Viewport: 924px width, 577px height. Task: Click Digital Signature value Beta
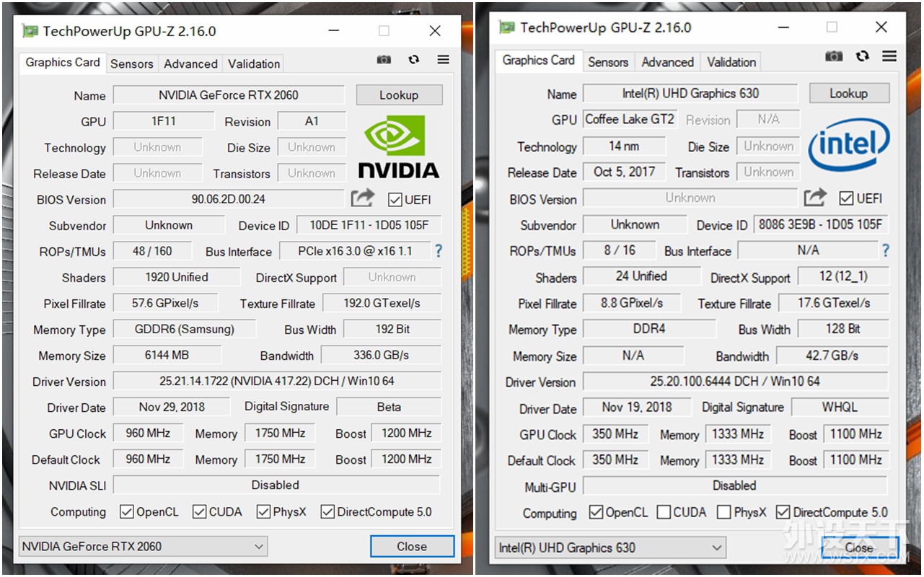point(389,407)
